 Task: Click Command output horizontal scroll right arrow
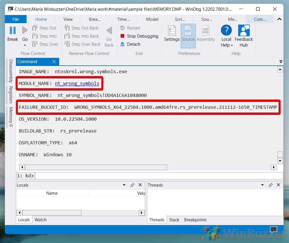274,167
